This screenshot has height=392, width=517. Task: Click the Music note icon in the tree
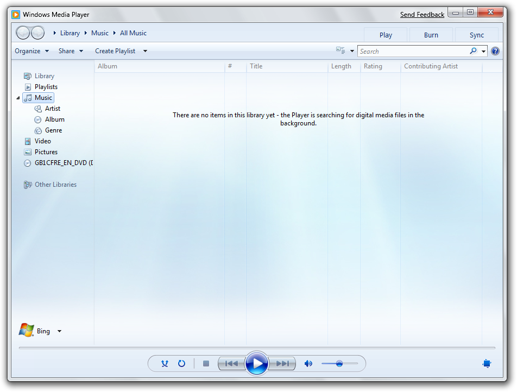(28, 98)
